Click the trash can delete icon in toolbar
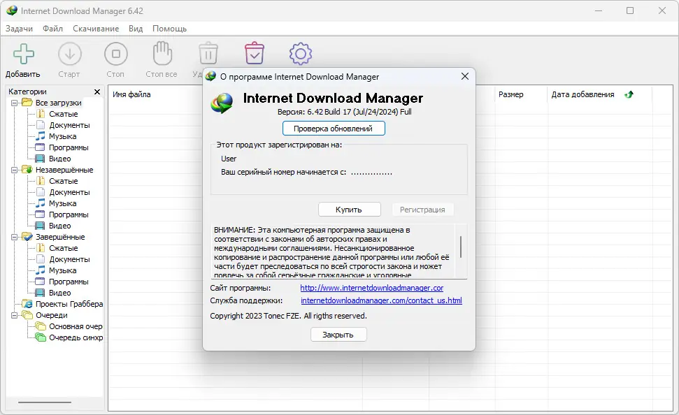The height and width of the screenshot is (415, 679). coord(208,54)
